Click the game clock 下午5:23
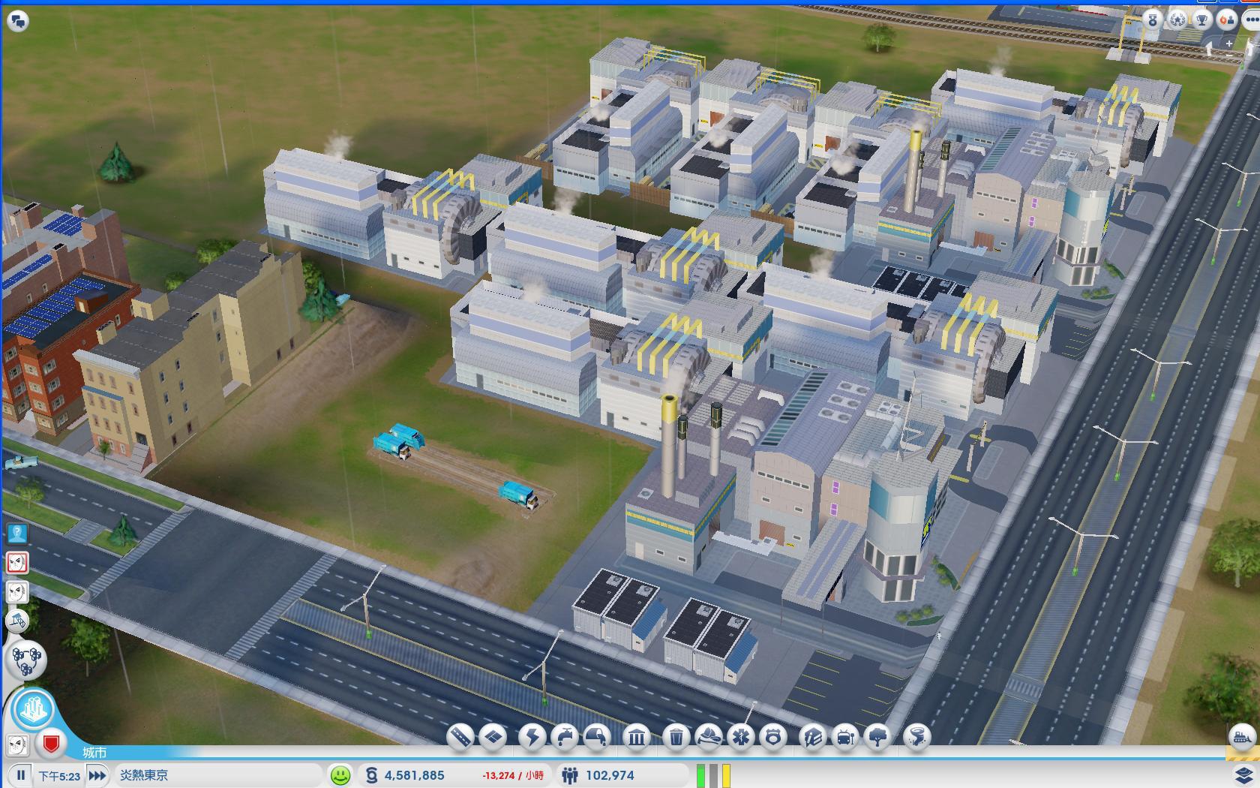 tap(59, 776)
